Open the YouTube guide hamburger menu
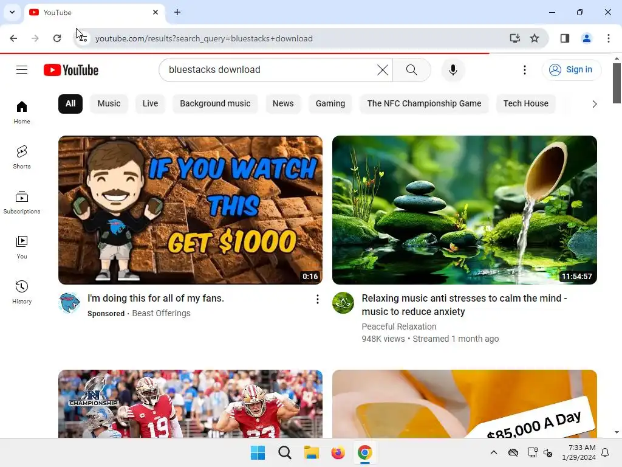Viewport: 622px width, 467px height. [x=22, y=70]
